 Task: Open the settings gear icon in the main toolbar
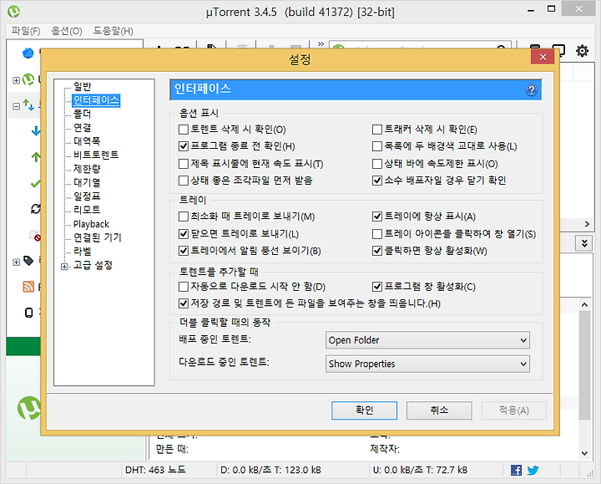pyautogui.click(x=582, y=51)
